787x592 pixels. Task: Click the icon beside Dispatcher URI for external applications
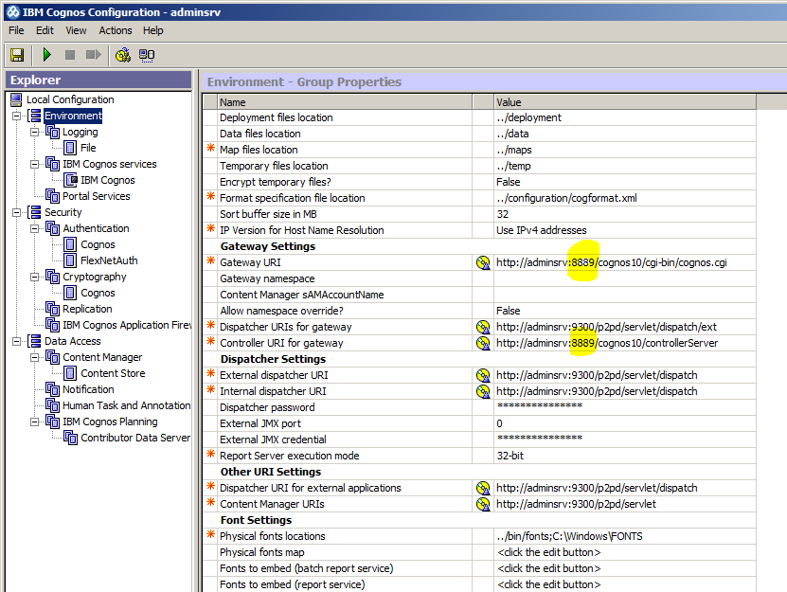click(x=483, y=488)
